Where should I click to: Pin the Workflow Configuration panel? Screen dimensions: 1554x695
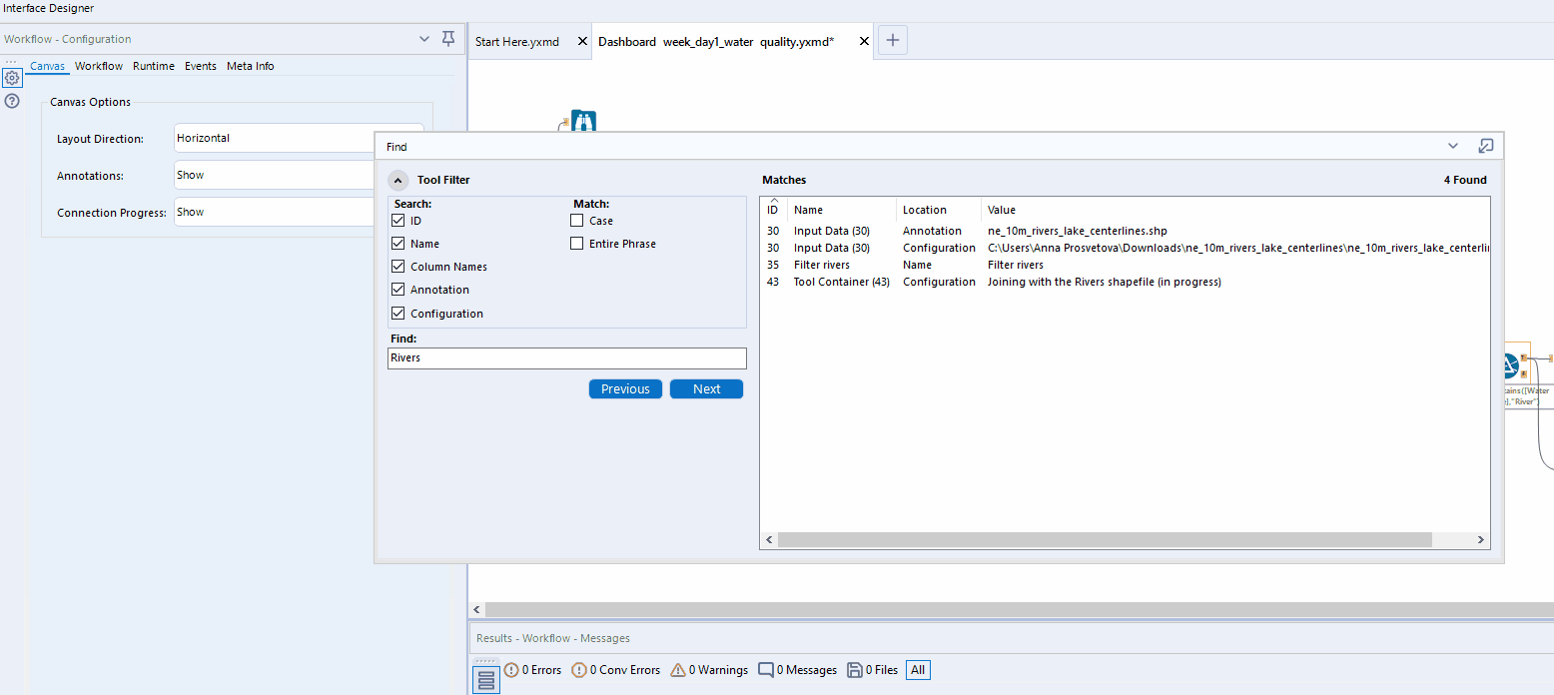click(x=448, y=38)
